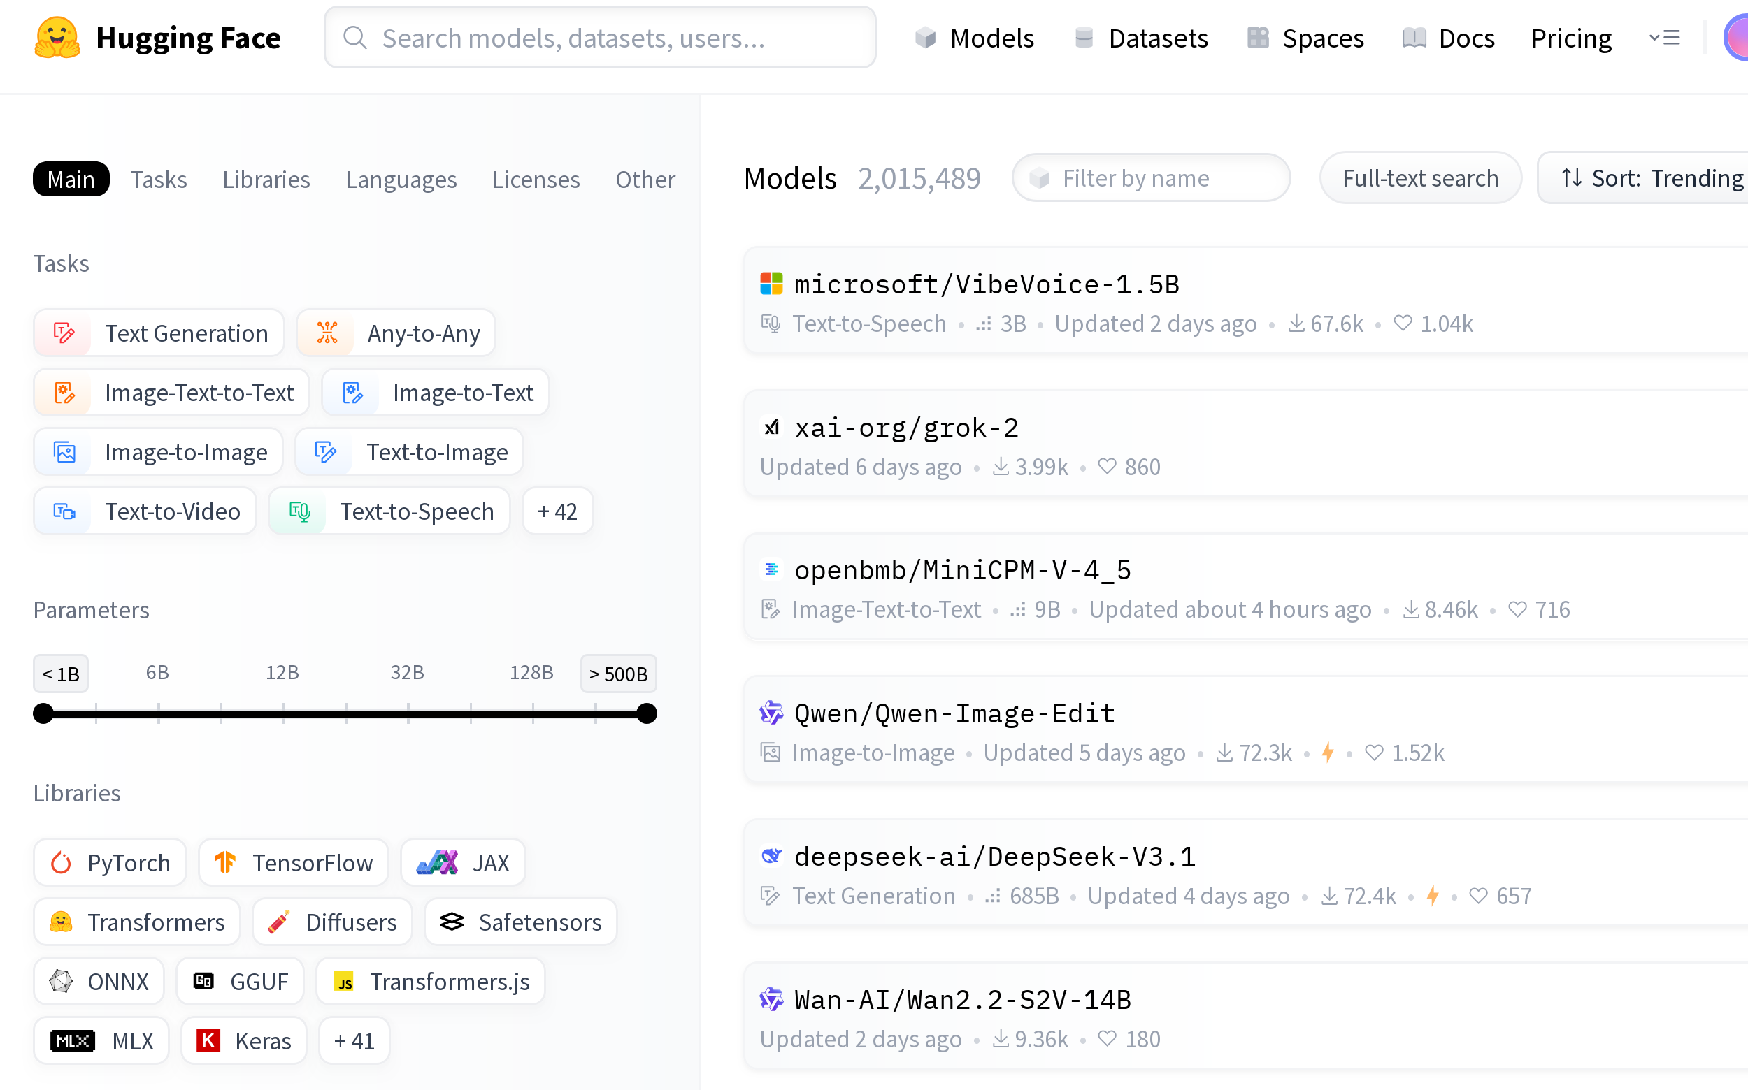Open the Docs navigation link
Image resolution: width=1748 pixels, height=1090 pixels.
(x=1449, y=38)
